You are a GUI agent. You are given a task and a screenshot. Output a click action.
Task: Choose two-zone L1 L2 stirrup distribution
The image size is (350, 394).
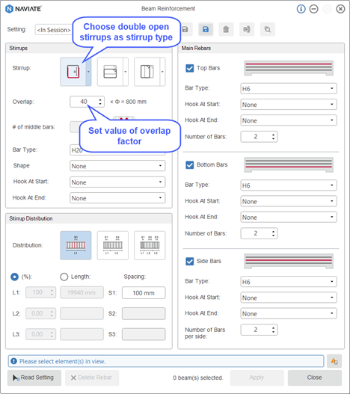click(x=113, y=245)
